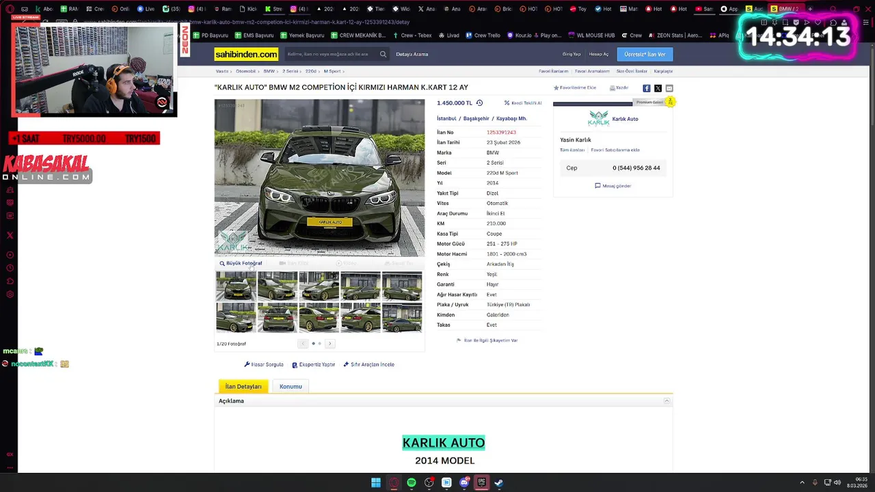Open EMS Başvuru bookmark
875x492 pixels.
pos(254,36)
